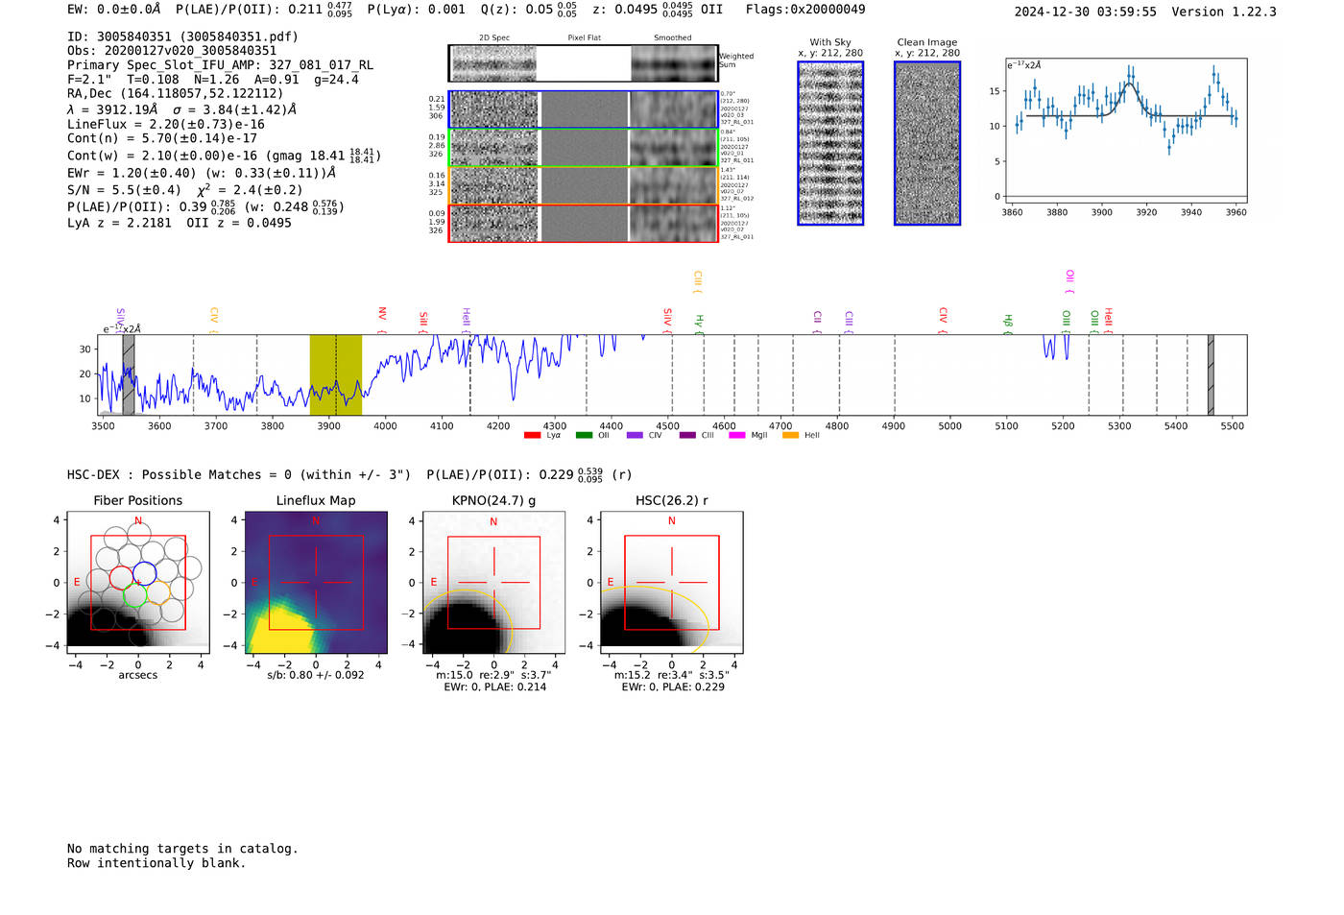
Task: Click the 'S/N = 5.5(±0.4)' value
Action: tap(124, 190)
